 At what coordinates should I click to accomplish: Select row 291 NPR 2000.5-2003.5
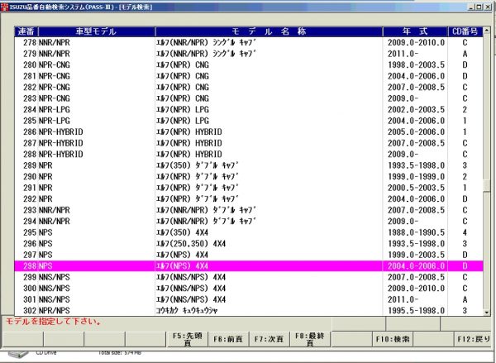(249, 188)
